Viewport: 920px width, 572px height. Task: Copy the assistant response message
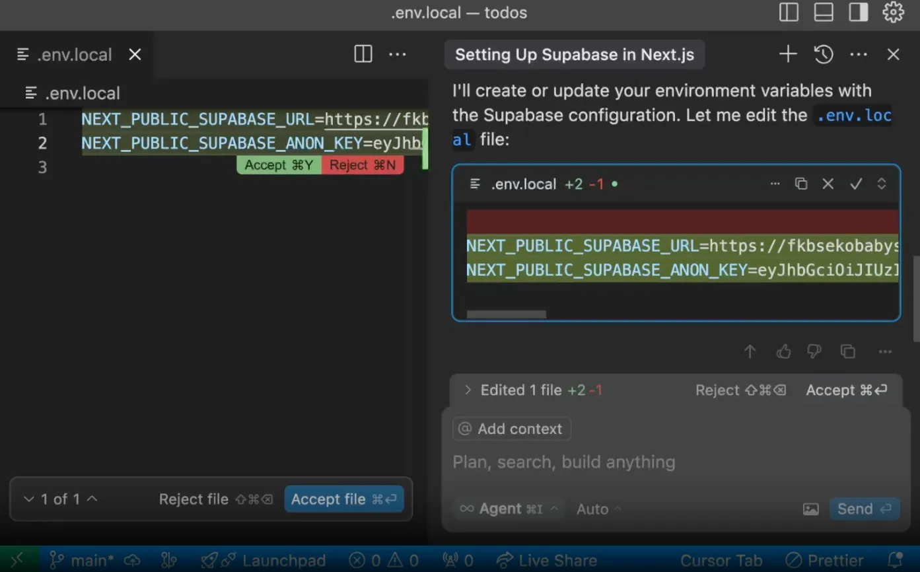coord(848,351)
